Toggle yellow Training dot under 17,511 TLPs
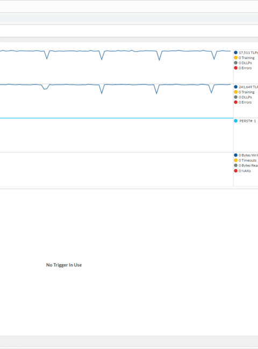The image size is (258, 349). click(236, 57)
